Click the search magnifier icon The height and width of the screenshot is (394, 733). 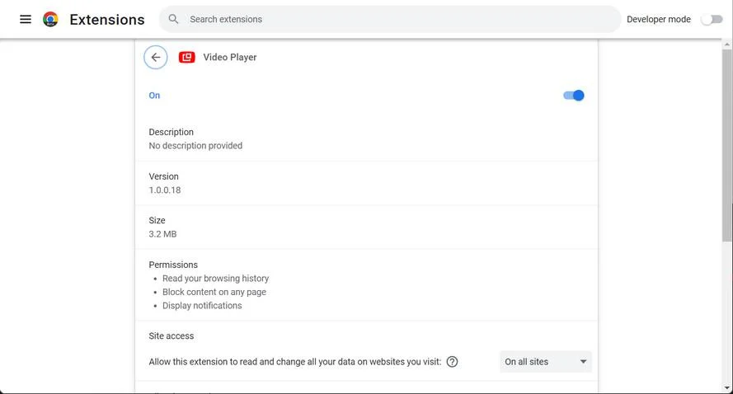coord(173,19)
